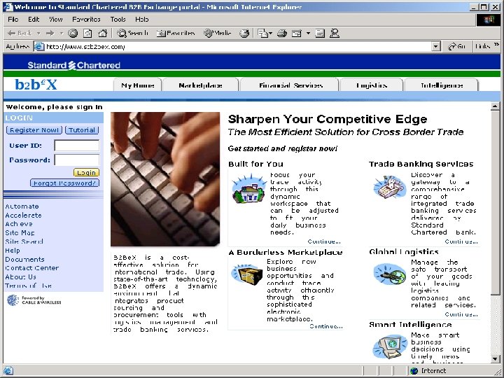Click the Borderless Marketplace box icon

pos(247,275)
